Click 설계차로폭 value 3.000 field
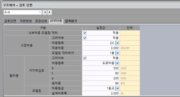 [101, 93]
